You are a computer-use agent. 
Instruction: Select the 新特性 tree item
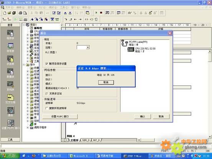(x=38, y=28)
